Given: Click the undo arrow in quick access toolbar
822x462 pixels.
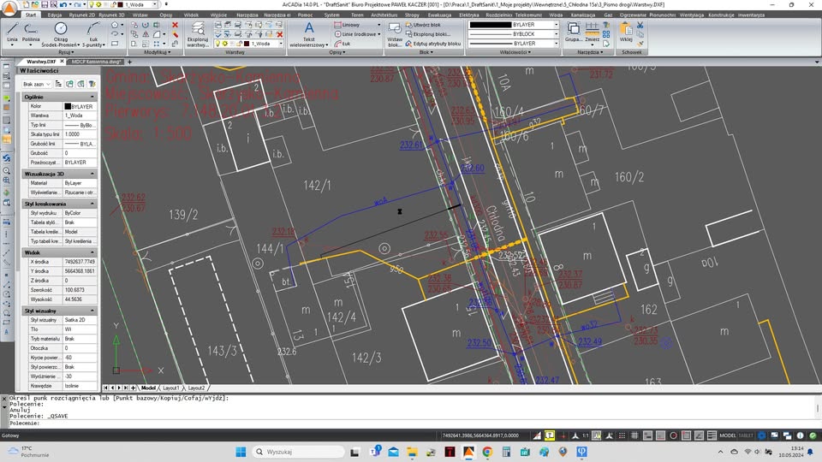Looking at the screenshot, I should 63,4.
